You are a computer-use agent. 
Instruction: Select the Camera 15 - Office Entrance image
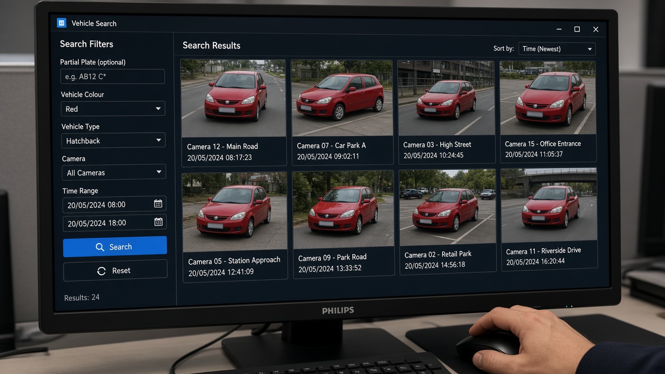pos(548,98)
